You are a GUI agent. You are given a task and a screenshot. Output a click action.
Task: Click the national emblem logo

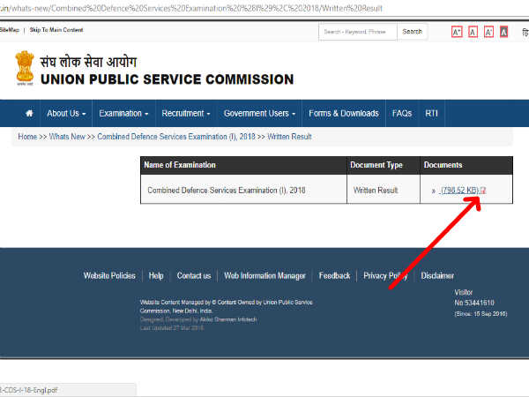[x=25, y=68]
